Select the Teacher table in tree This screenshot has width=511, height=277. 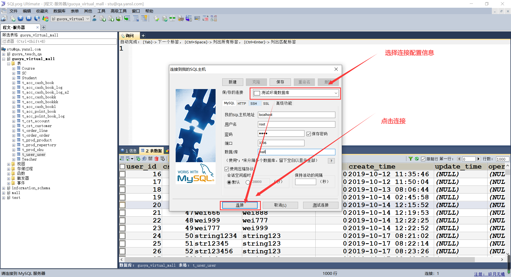point(29,160)
